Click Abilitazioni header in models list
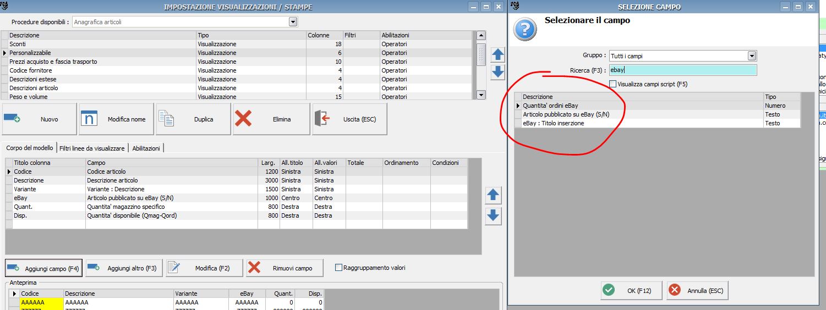Viewport: 826px width, 310px height. pos(426,35)
